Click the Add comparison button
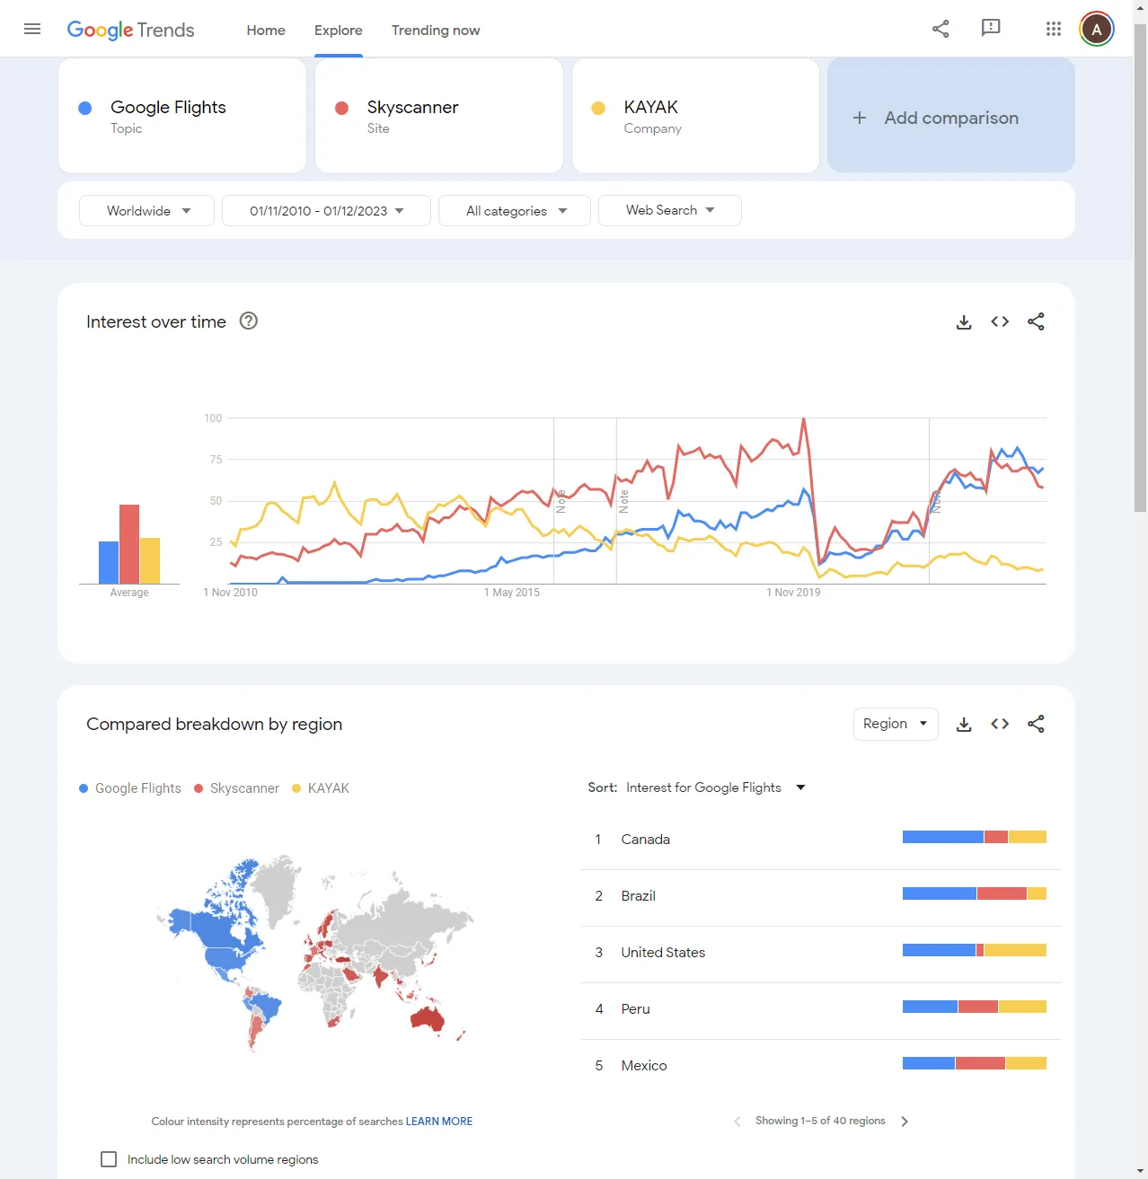 click(x=951, y=116)
